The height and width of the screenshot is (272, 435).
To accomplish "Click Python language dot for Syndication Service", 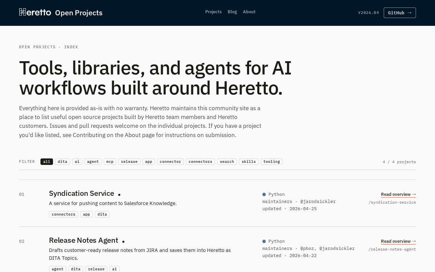I will click(x=264, y=194).
